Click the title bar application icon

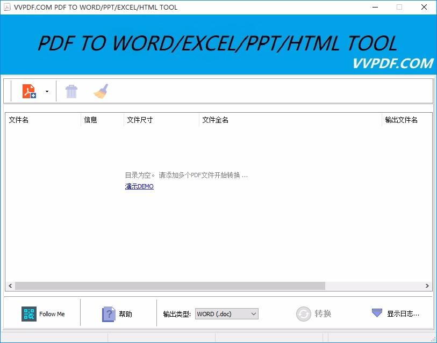pos(7,7)
